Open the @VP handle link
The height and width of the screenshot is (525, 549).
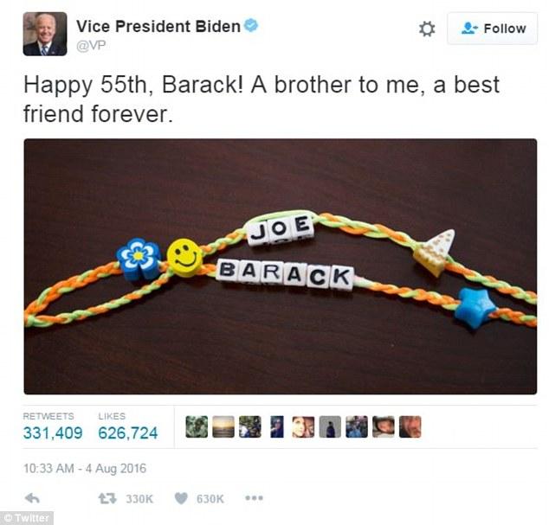91,46
